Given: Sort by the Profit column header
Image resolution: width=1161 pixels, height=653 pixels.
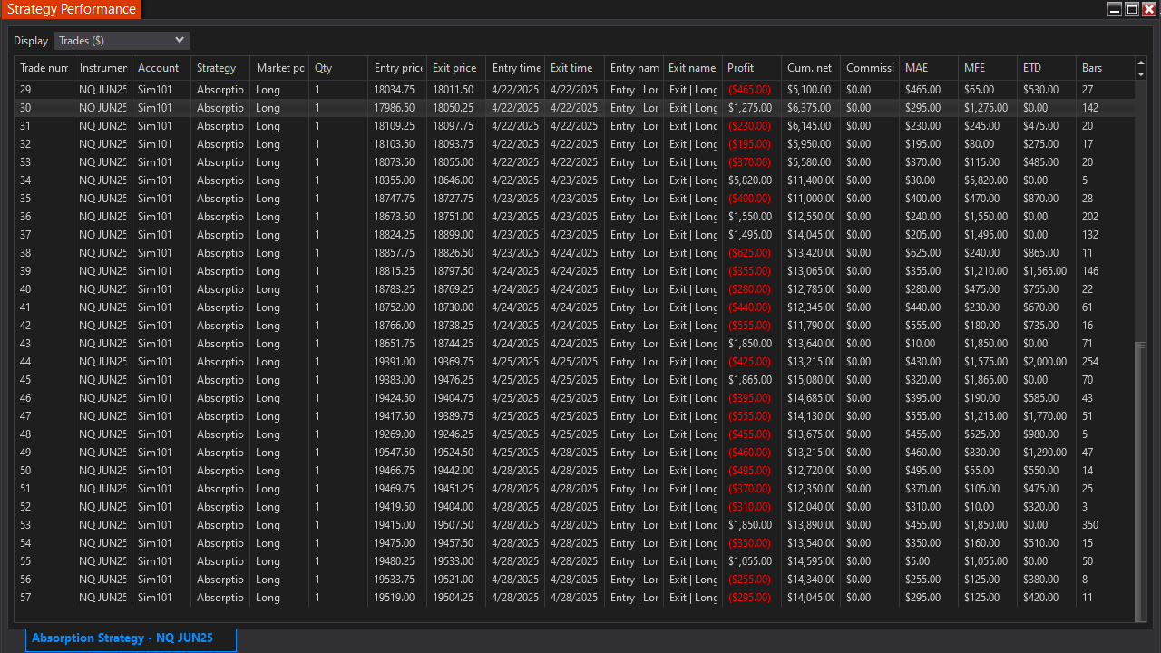Looking at the screenshot, I should [751, 68].
